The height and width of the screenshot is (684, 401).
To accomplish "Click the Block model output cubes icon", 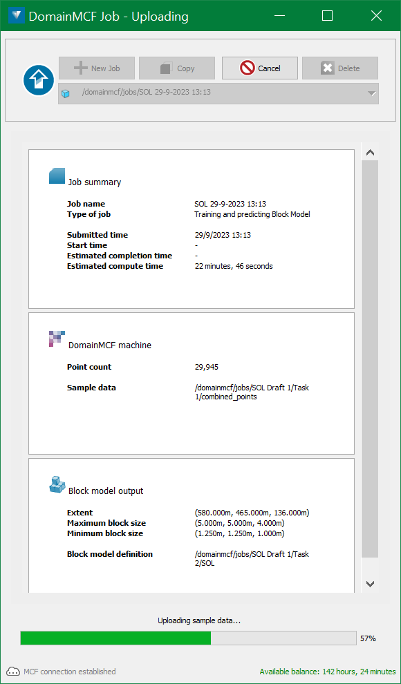I will coord(57,484).
